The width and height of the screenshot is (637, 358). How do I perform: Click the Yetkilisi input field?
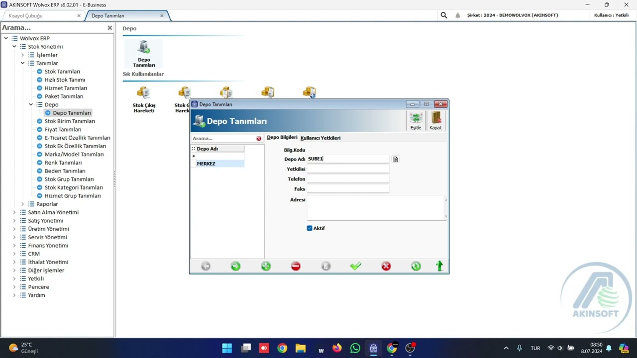tap(348, 169)
